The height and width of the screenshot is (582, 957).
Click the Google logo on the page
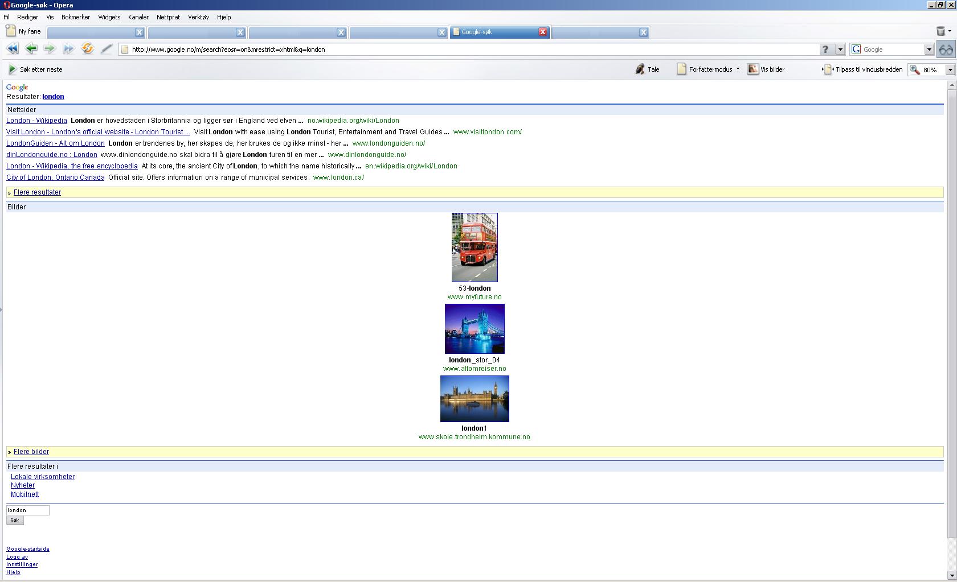tap(17, 87)
